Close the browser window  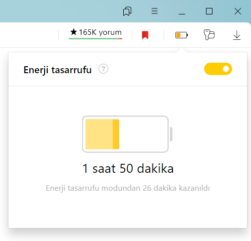coord(238,11)
